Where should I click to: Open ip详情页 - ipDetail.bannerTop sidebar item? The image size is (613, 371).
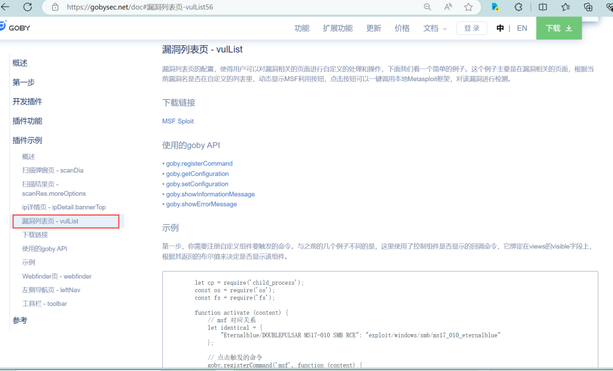coord(64,207)
